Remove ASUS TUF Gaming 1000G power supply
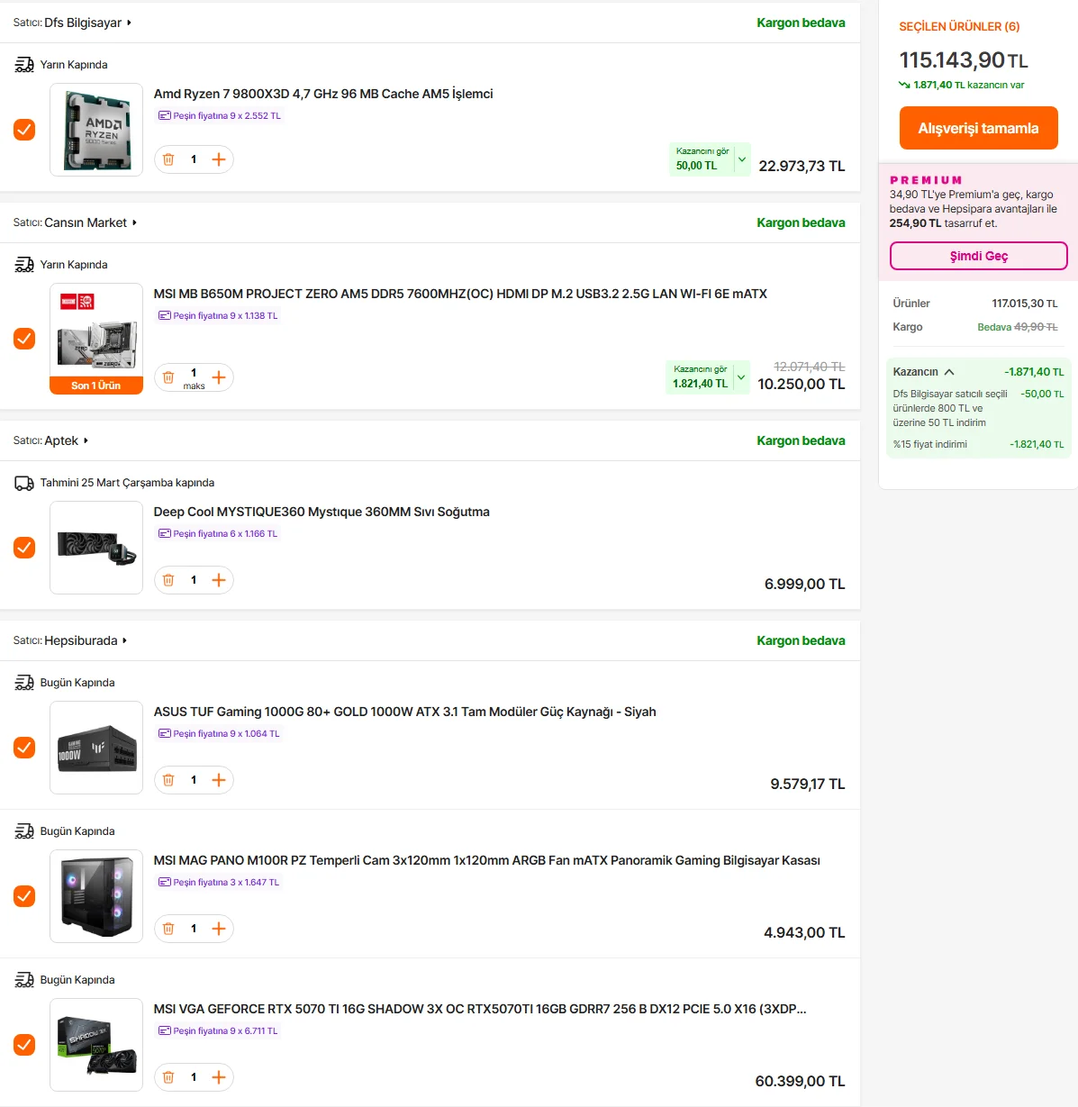This screenshot has width=1078, height=1107. click(168, 780)
